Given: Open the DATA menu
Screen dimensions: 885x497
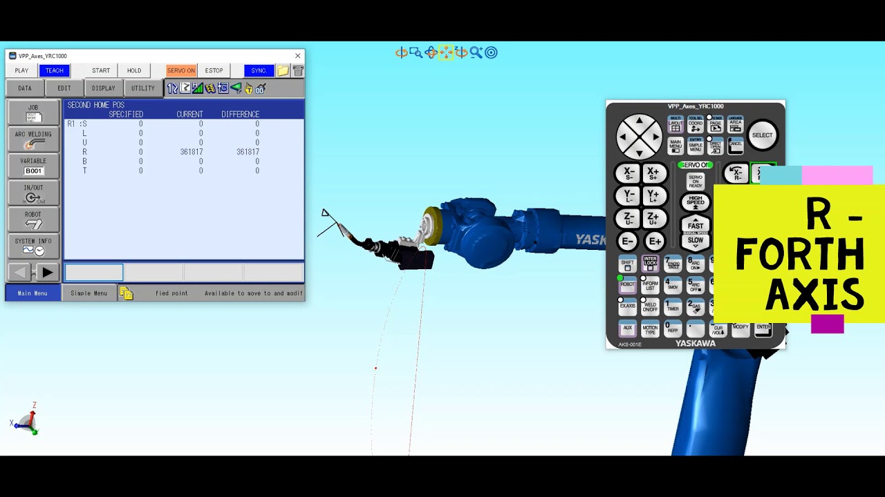Looking at the screenshot, I should tap(25, 88).
